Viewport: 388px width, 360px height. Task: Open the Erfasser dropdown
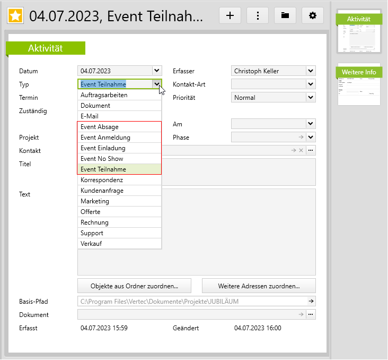pos(310,71)
